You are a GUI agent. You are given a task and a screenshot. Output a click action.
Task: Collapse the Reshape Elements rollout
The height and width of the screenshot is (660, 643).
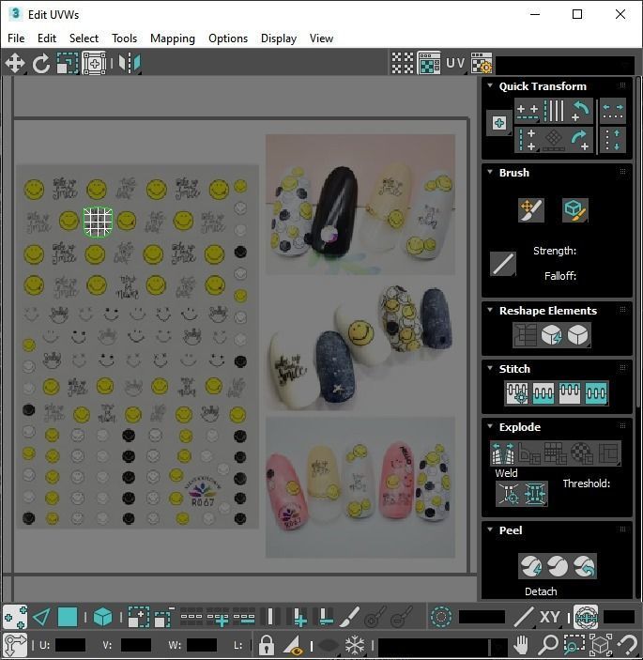pyautogui.click(x=490, y=310)
